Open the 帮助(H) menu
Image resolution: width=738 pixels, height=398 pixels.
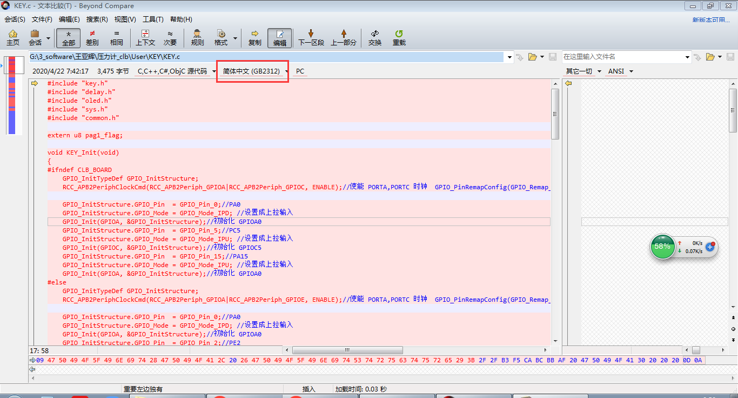click(x=181, y=19)
